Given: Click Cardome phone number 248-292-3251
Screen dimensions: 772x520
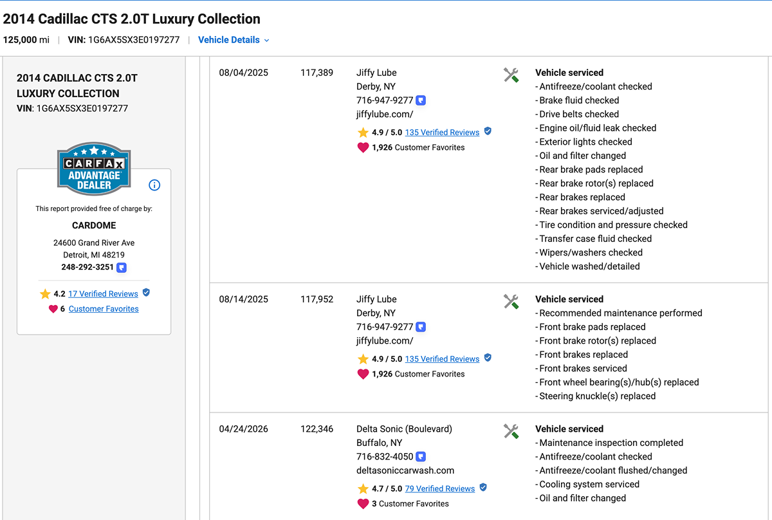Looking at the screenshot, I should point(87,267).
